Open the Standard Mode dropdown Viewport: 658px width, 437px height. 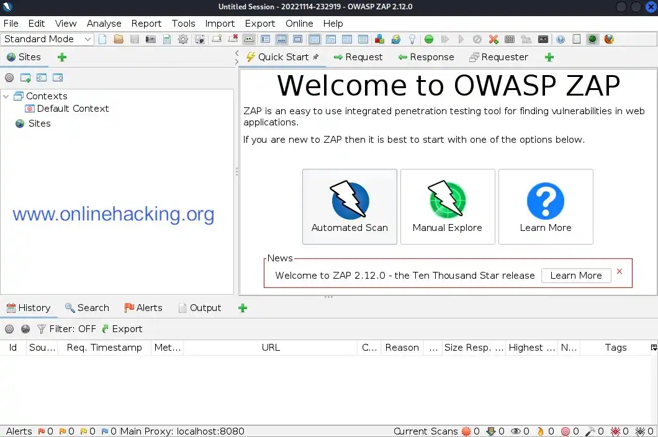(47, 39)
